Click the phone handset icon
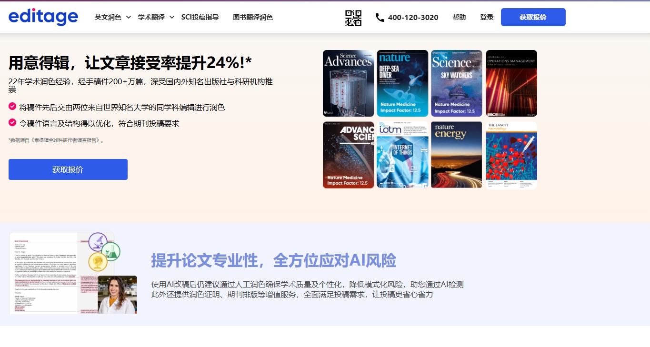This screenshot has width=650, height=347. click(x=380, y=18)
